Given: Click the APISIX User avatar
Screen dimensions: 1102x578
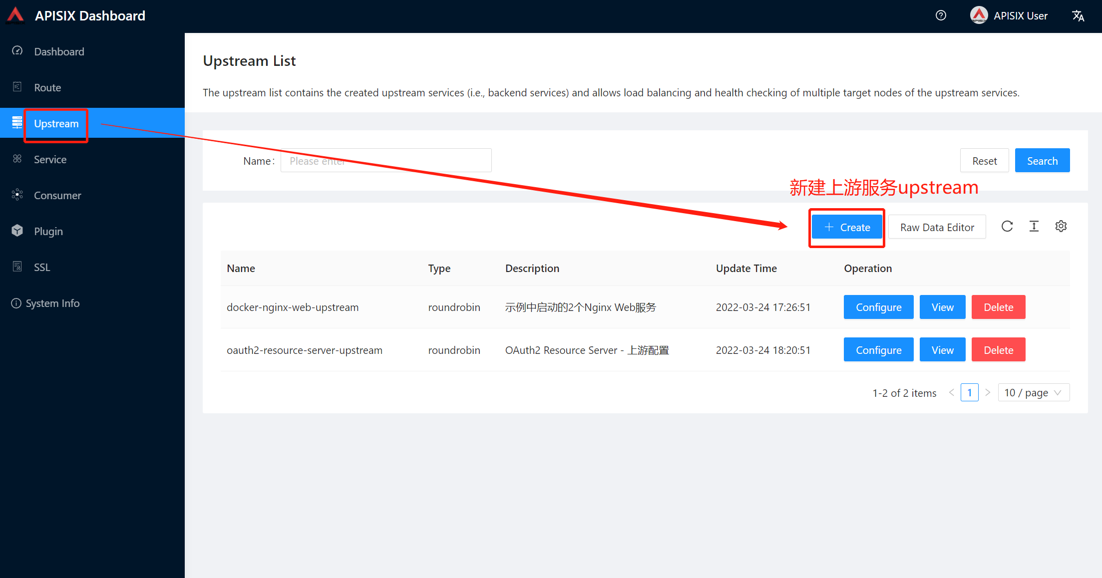Looking at the screenshot, I should pos(979,15).
